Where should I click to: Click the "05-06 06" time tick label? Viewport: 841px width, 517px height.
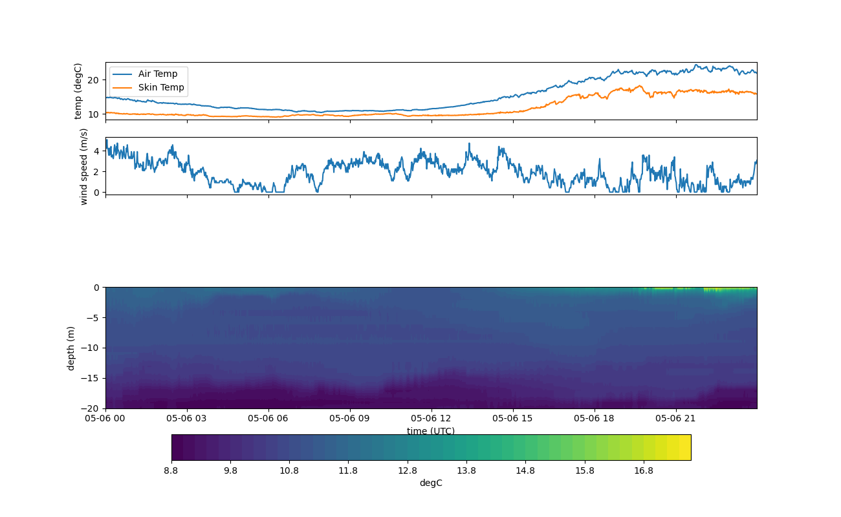[x=268, y=418]
